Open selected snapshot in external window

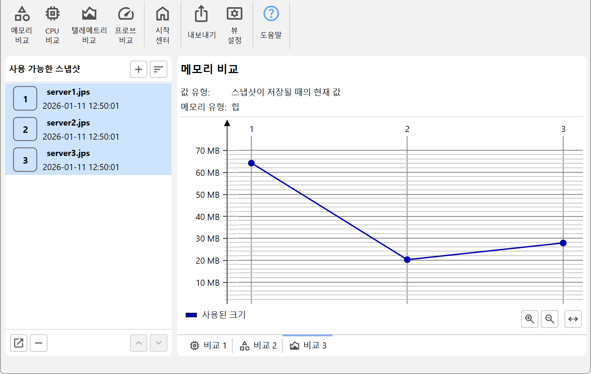[x=19, y=343]
